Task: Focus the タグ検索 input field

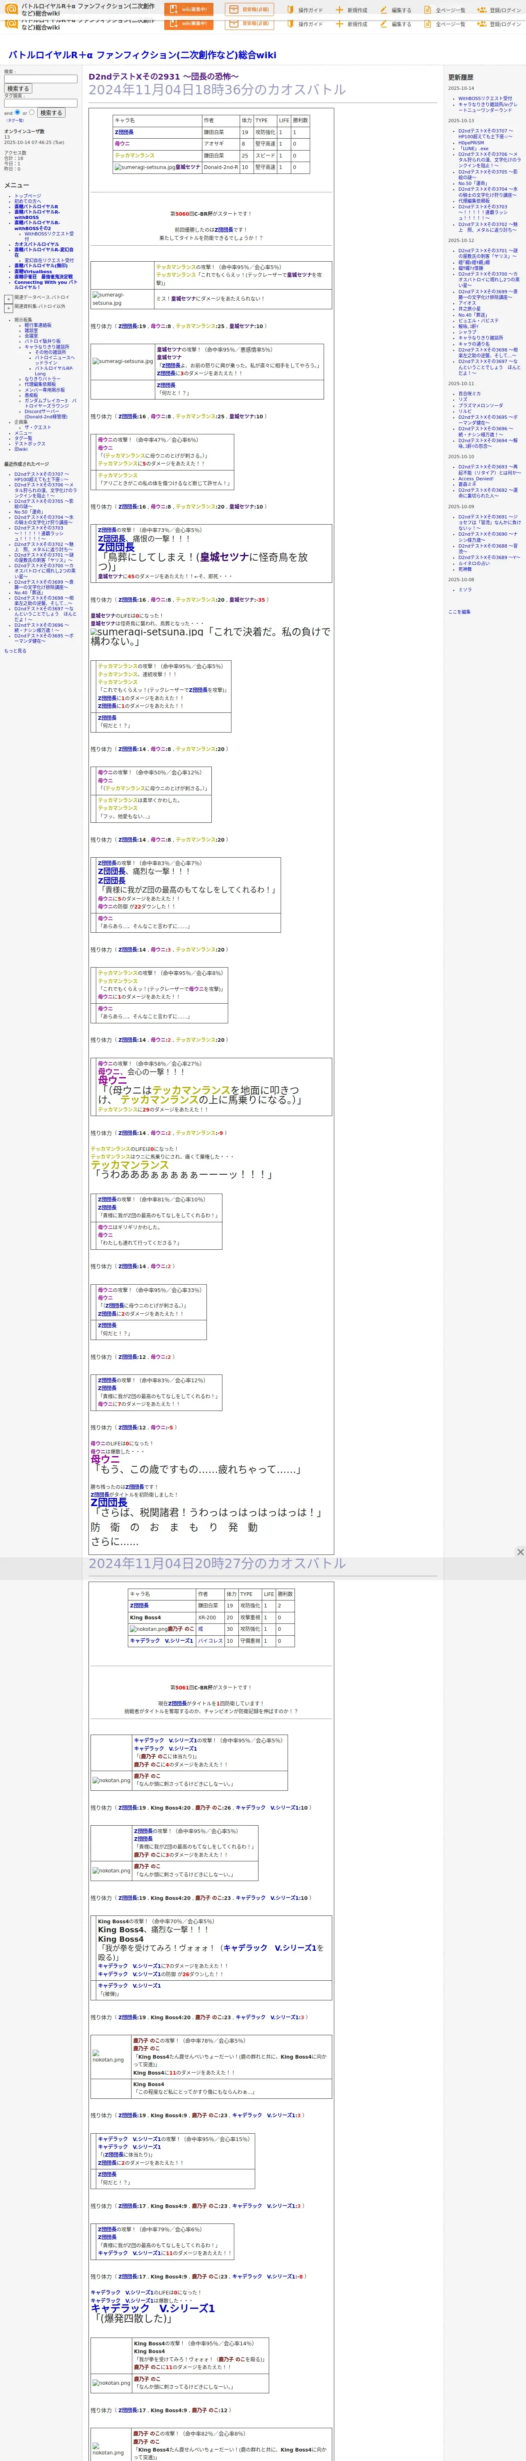Action: (40, 103)
